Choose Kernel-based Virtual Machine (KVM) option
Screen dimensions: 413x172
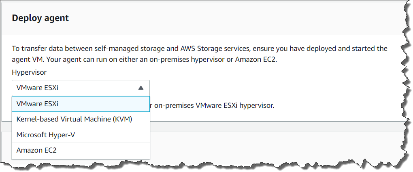coord(74,119)
